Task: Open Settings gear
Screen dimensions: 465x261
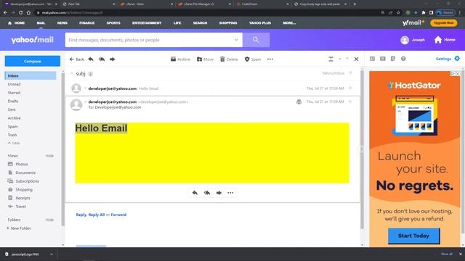Action: [x=457, y=59]
